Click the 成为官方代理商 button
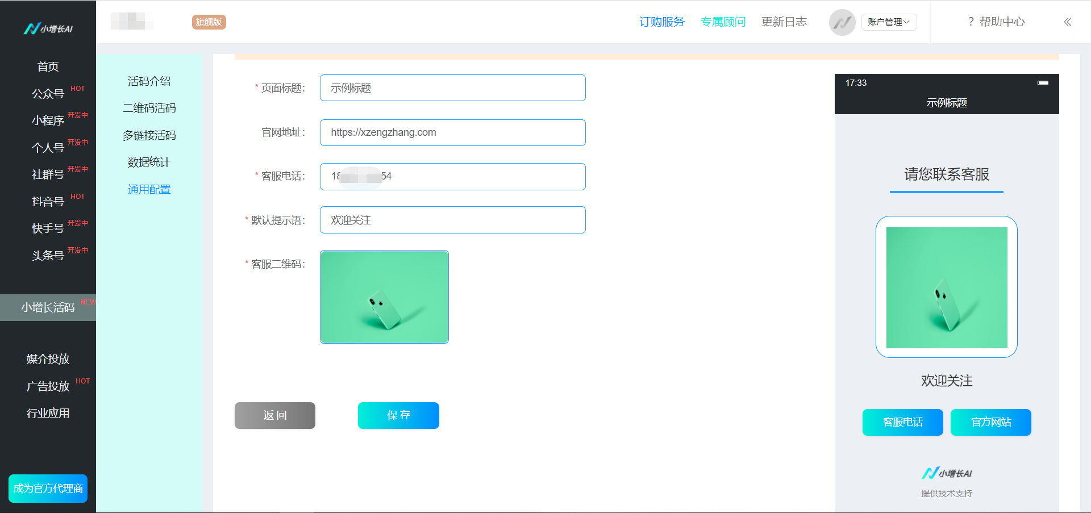1091x513 pixels. click(x=48, y=489)
